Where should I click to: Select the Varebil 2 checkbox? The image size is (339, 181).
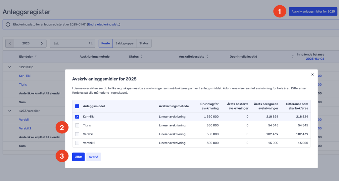77,143
